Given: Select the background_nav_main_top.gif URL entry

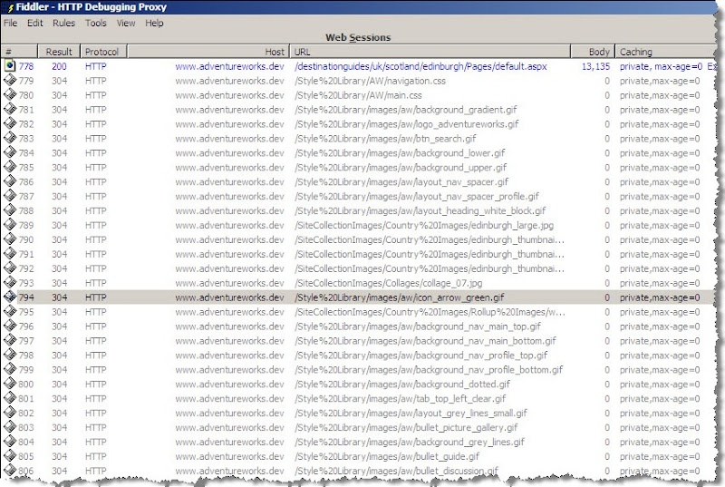Looking at the screenshot, I should pos(418,326).
